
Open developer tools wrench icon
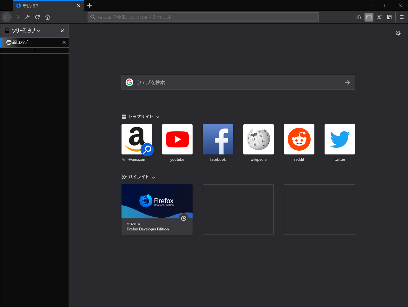(x=27, y=17)
